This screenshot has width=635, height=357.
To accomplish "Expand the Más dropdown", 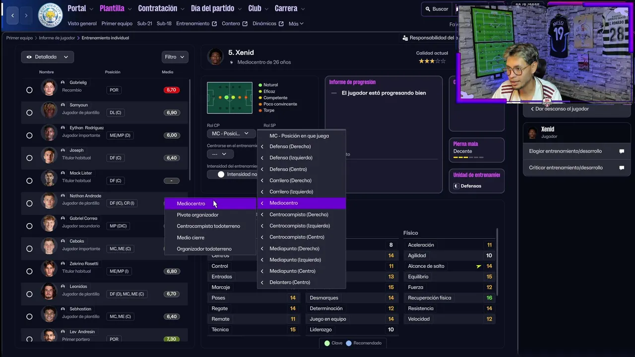I will tap(296, 23).
